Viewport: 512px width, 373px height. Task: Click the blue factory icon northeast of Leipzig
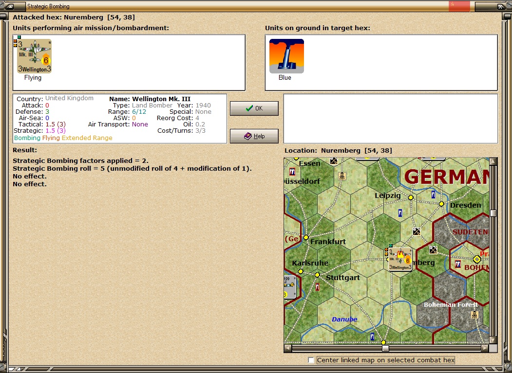(433, 195)
